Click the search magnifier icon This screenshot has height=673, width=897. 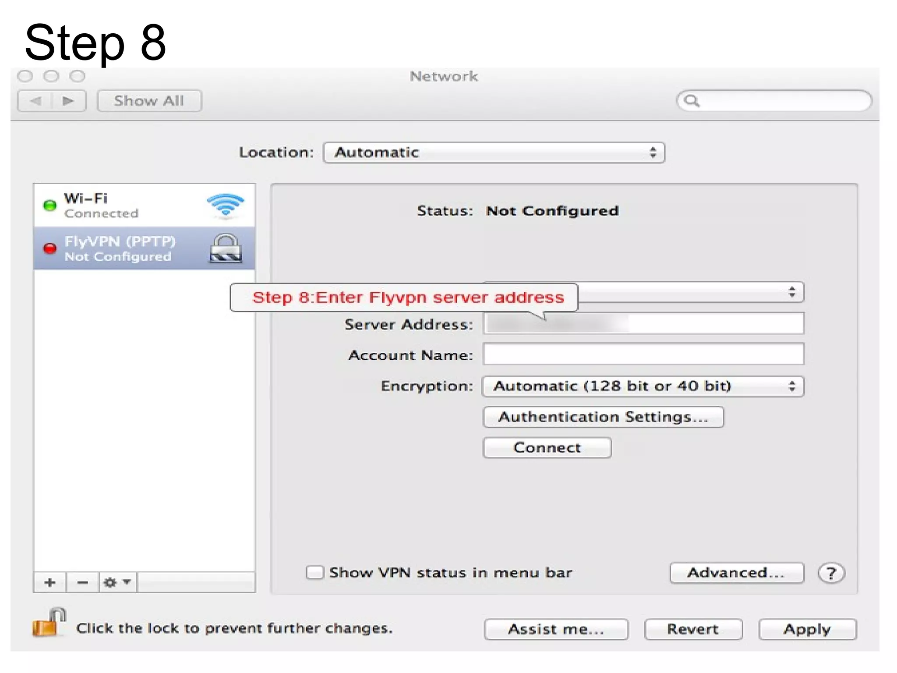[692, 101]
